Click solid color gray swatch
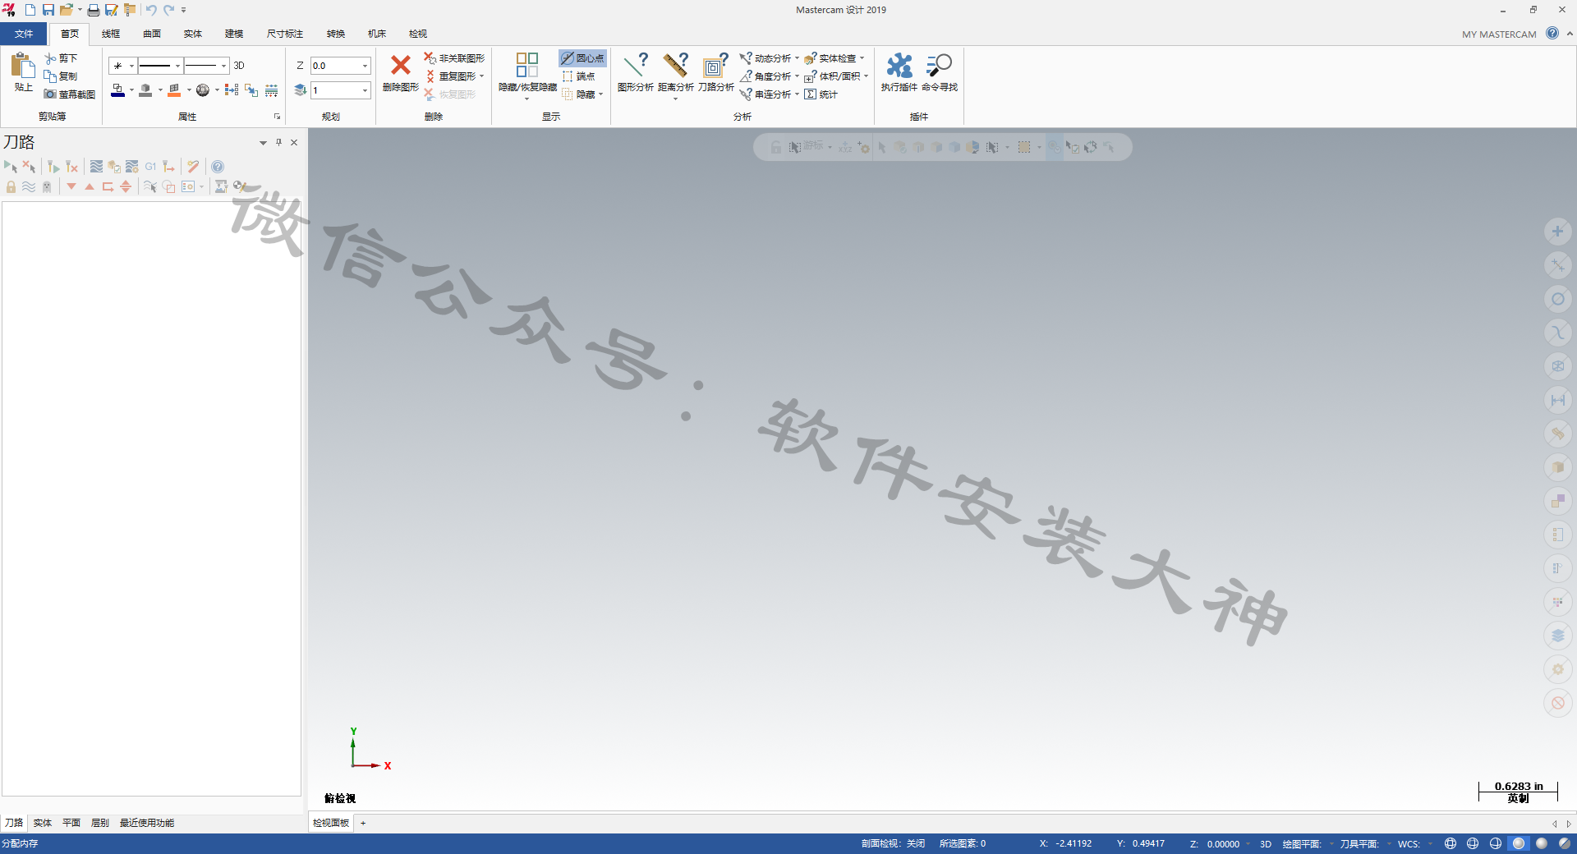This screenshot has width=1577, height=854. click(x=145, y=90)
